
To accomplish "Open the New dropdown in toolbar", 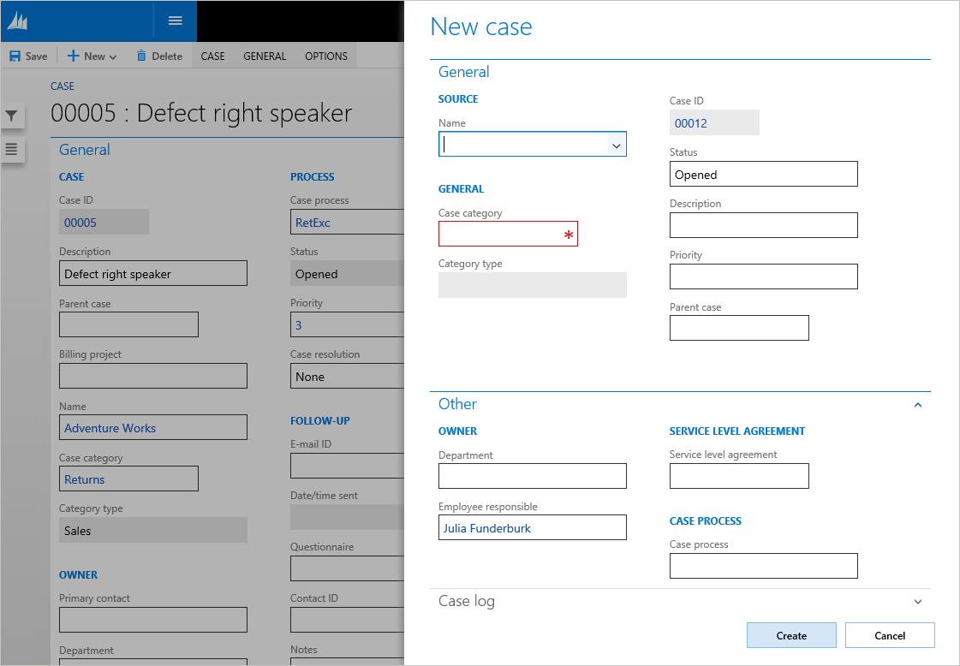I will (x=92, y=56).
